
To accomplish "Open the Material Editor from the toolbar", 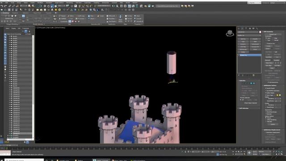I will pyautogui.click(x=142, y=6).
